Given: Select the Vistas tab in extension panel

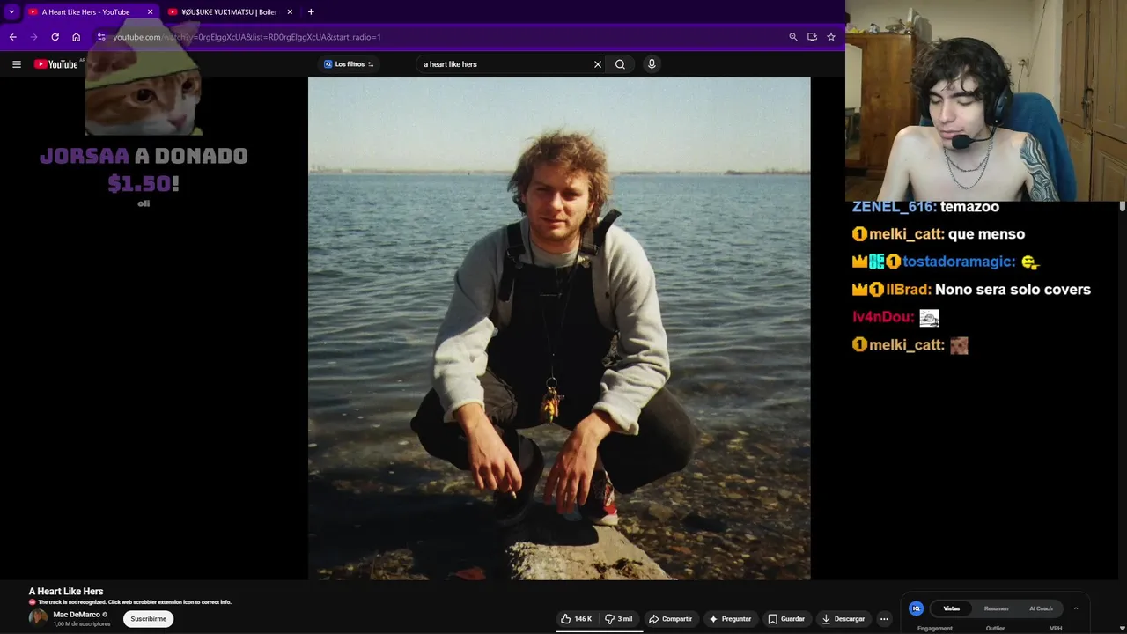Looking at the screenshot, I should point(952,608).
